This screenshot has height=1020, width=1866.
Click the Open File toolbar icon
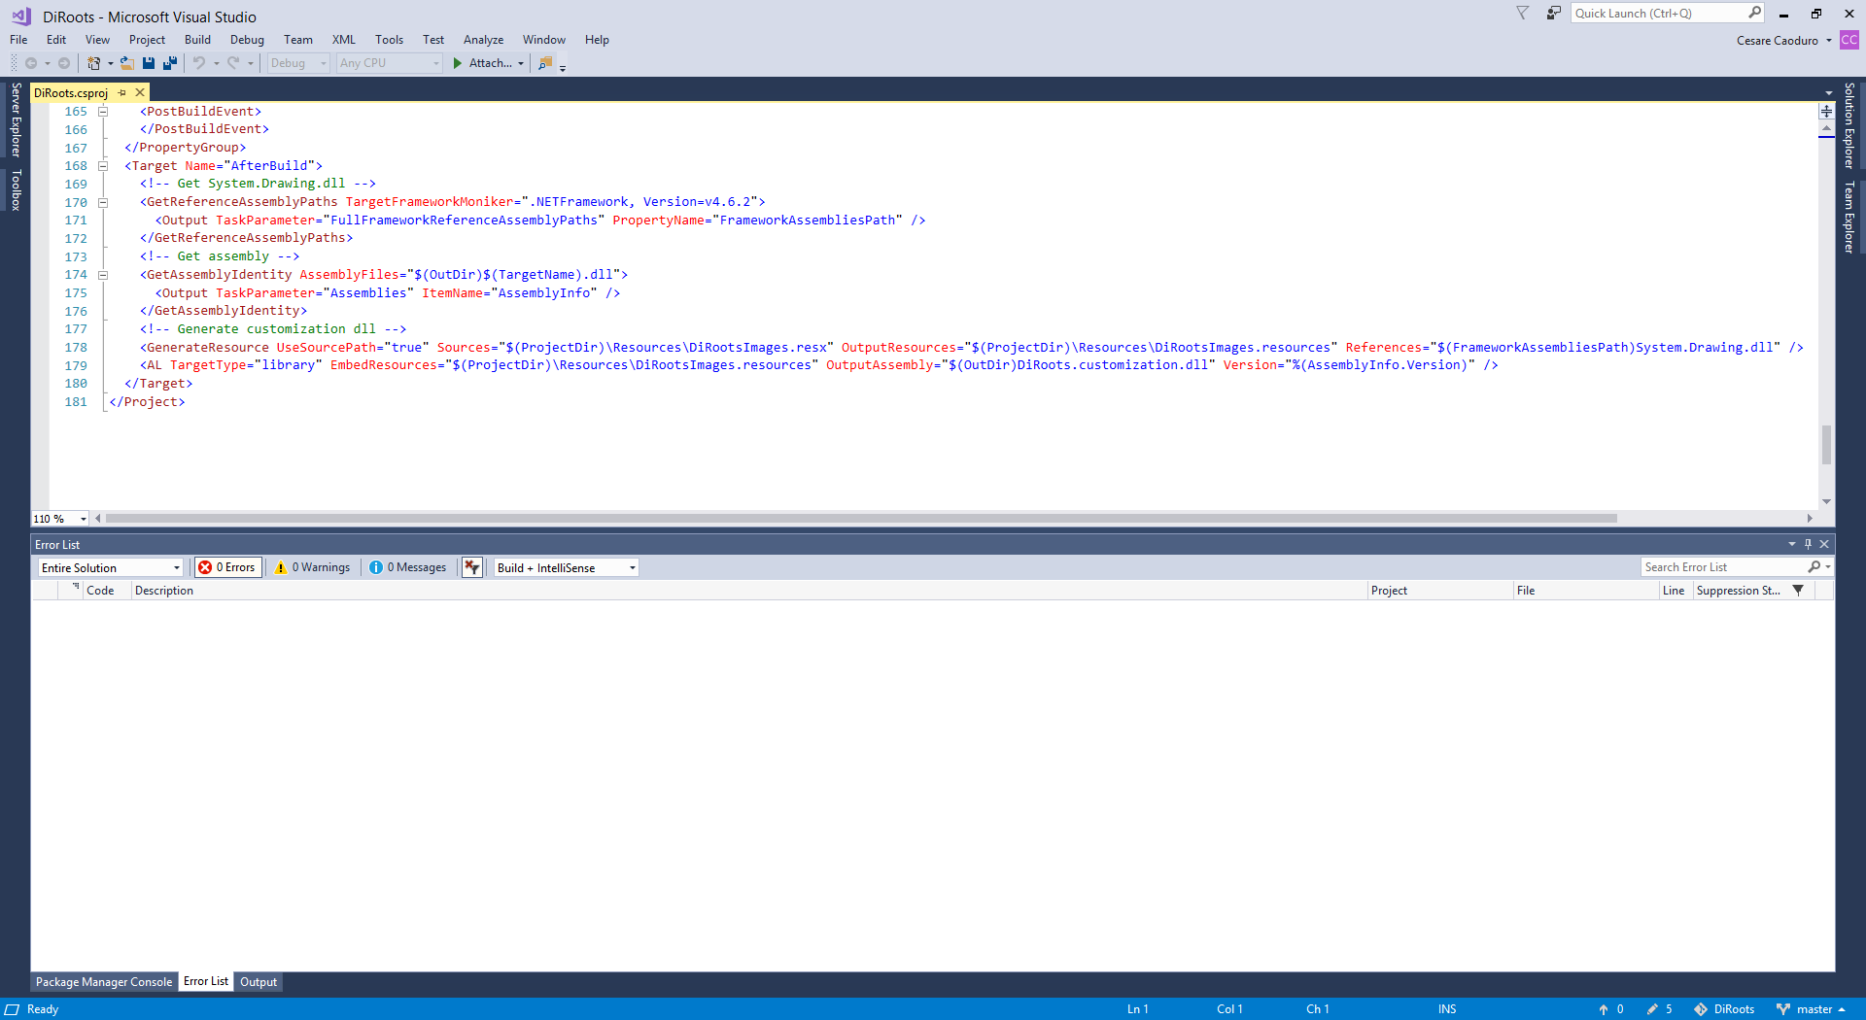pyautogui.click(x=126, y=63)
